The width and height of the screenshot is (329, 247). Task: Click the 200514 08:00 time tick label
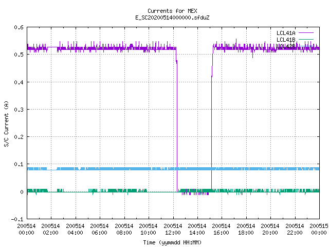click(x=124, y=229)
